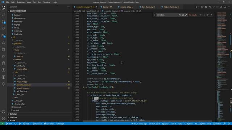Open the Explorer view in activity bar
Image resolution: width=232 pixels, height=130 pixels.
pos(3,8)
